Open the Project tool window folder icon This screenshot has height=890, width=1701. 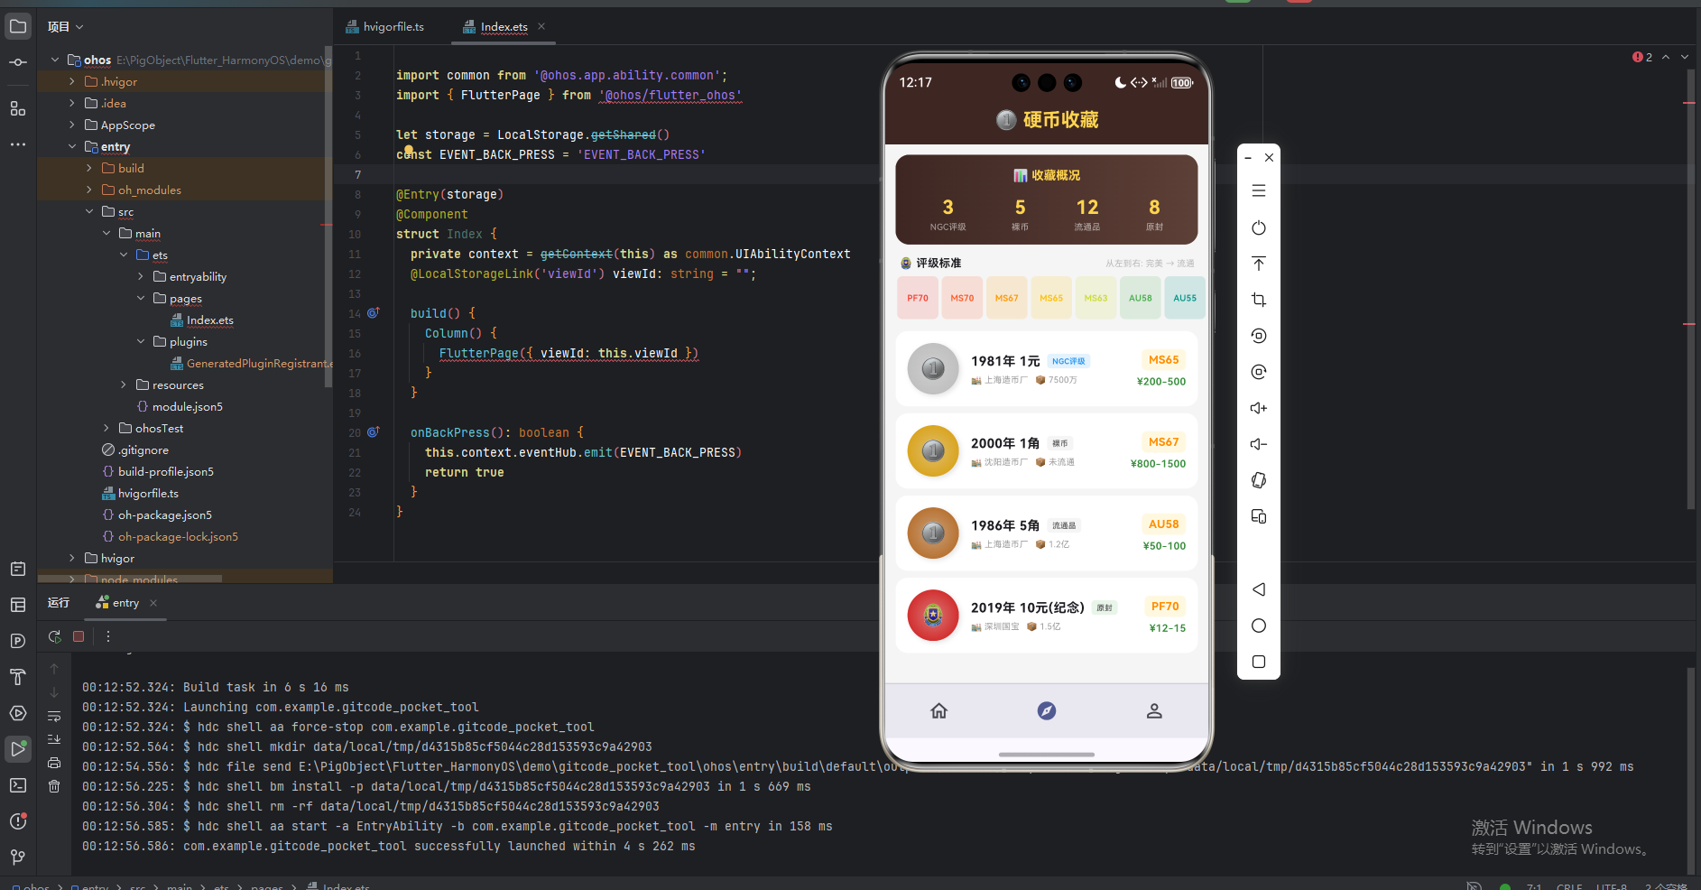pyautogui.click(x=18, y=26)
